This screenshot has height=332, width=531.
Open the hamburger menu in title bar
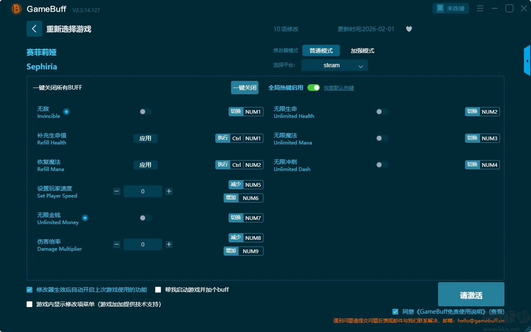[x=480, y=8]
